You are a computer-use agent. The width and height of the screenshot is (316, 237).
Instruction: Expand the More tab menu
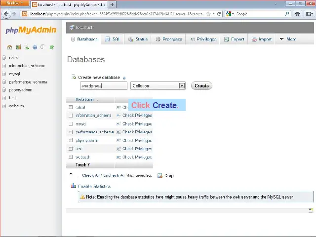tap(288, 39)
